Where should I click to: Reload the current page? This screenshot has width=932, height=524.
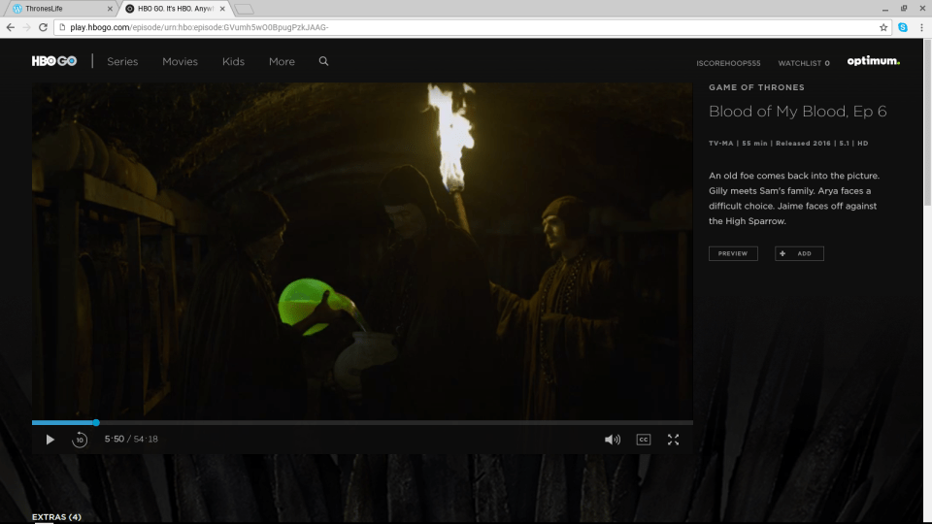[43, 27]
